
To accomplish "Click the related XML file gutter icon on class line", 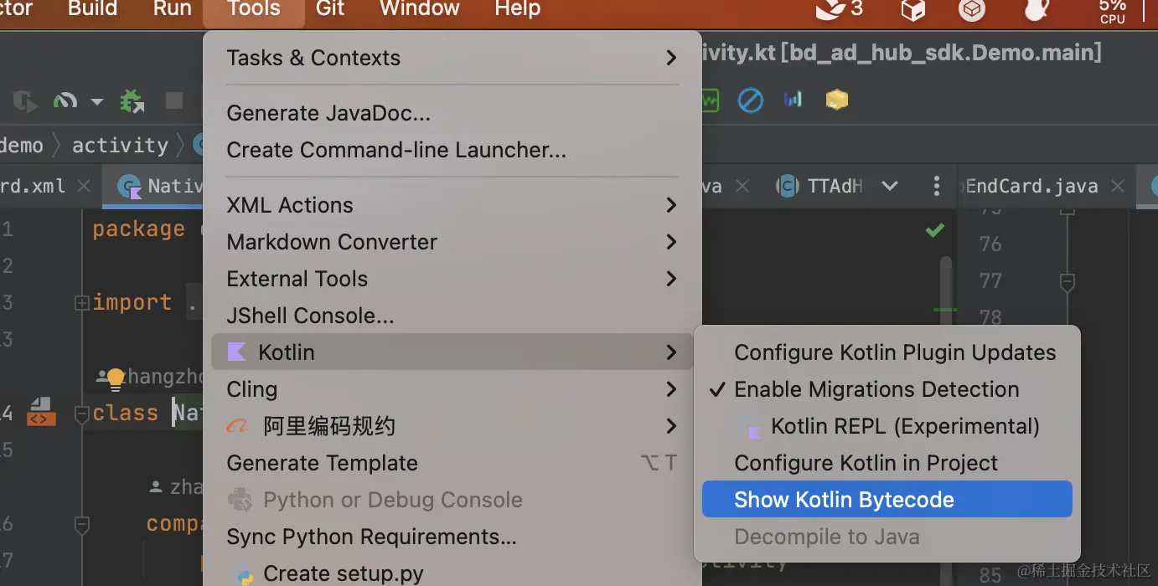I will point(41,412).
